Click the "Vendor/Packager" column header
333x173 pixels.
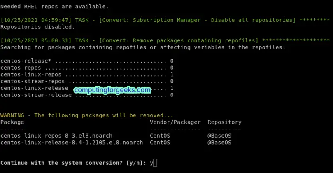tap(175, 122)
